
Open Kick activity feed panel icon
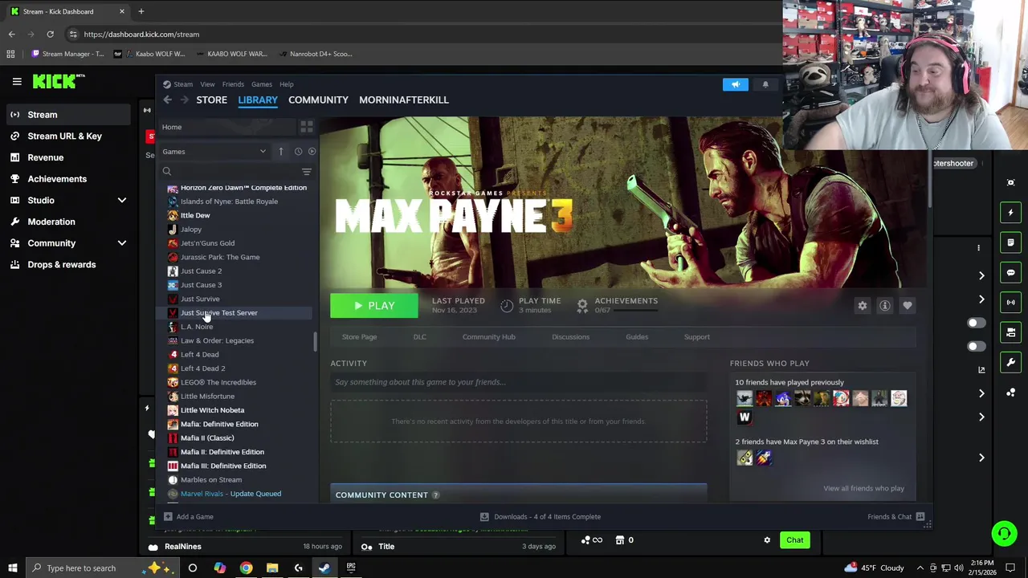tap(1010, 242)
